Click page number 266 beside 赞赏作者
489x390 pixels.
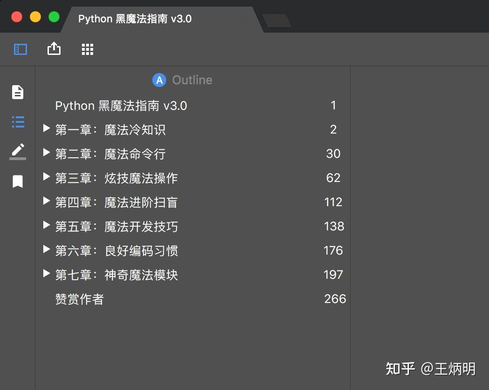tap(335, 298)
